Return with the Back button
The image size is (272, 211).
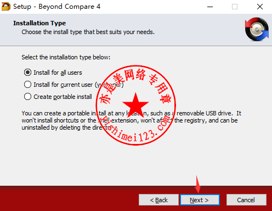coord(158,200)
